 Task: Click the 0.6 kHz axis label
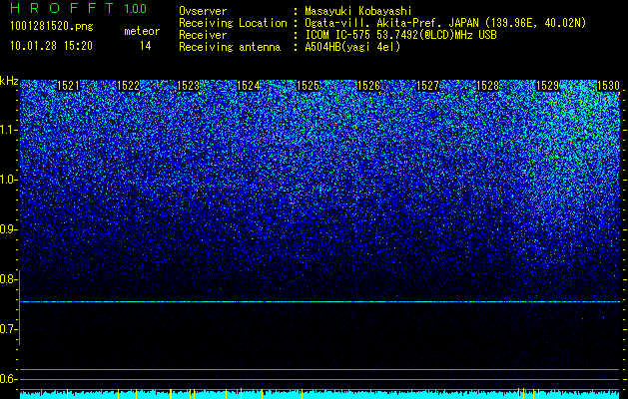point(8,379)
